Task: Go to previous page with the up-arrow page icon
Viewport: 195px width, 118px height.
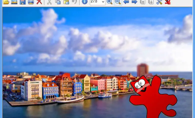Action: [x=143, y=2]
